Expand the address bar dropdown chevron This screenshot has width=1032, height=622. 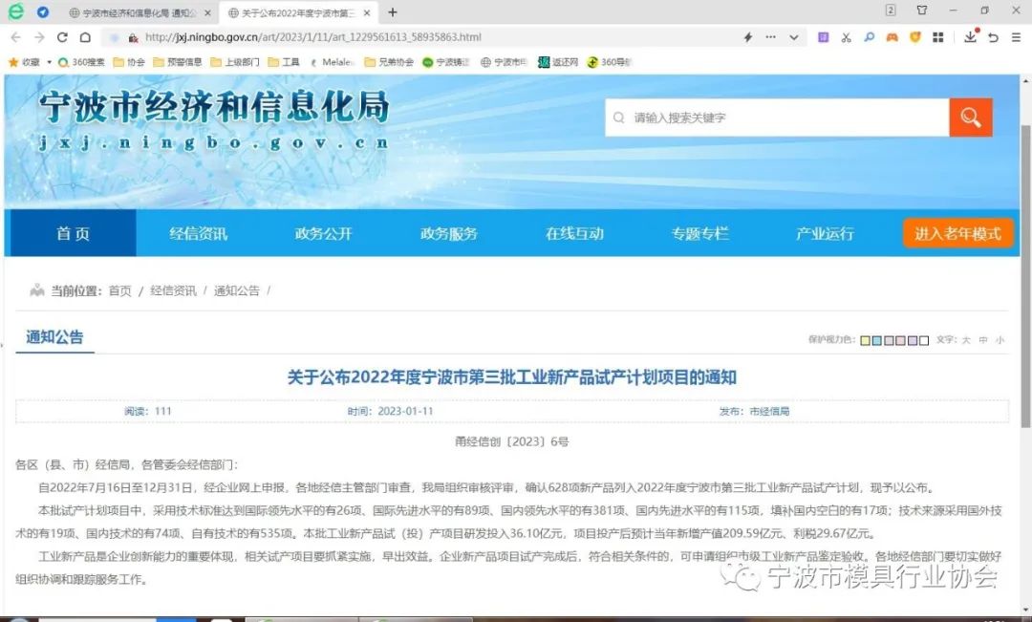click(x=793, y=37)
